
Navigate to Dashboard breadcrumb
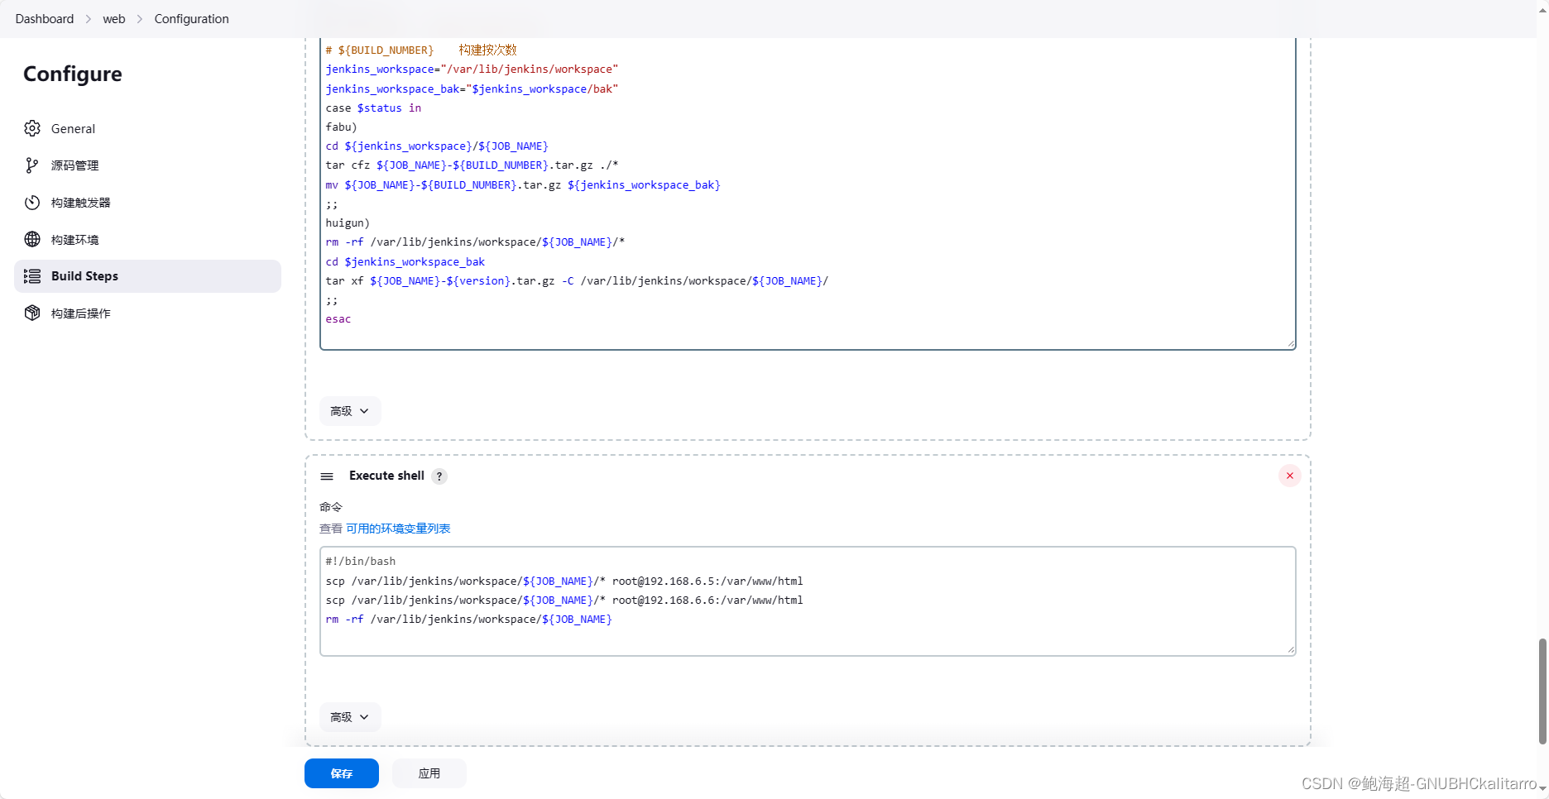point(45,18)
